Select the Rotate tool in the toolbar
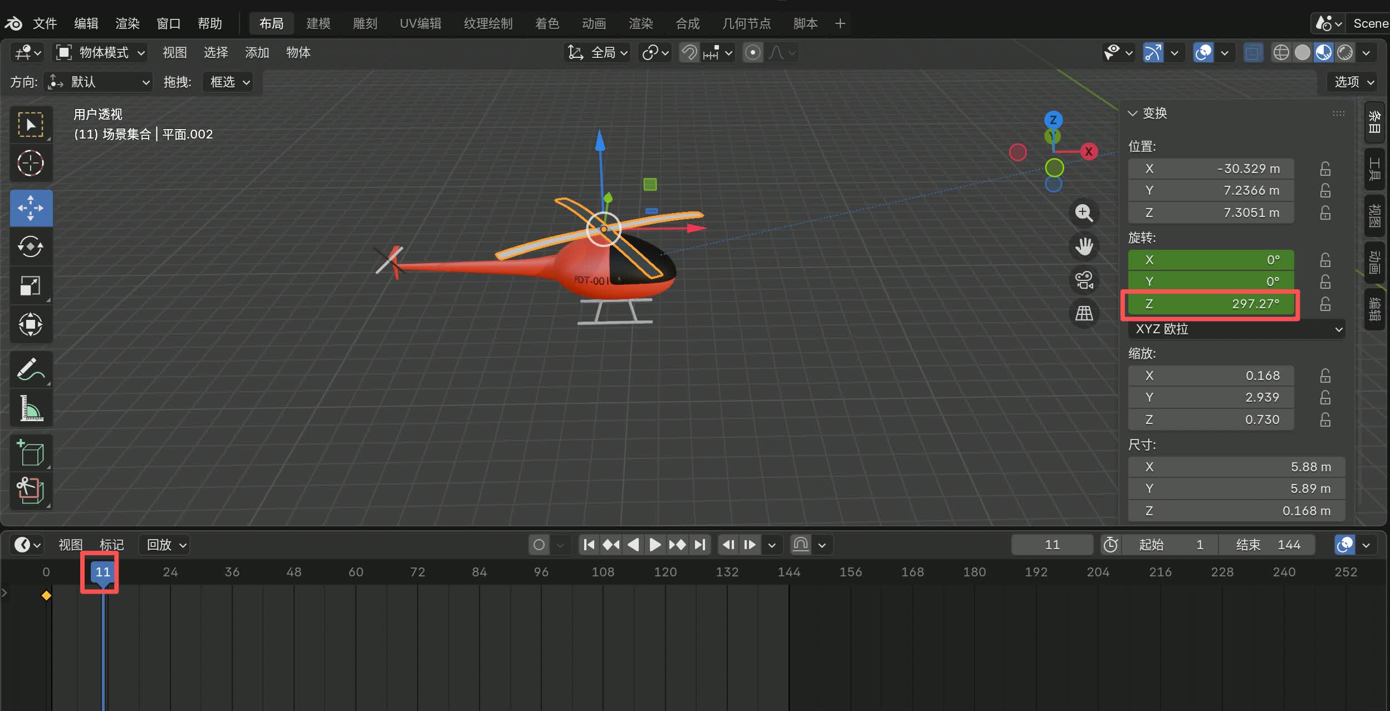This screenshot has width=1390, height=711. pos(31,246)
